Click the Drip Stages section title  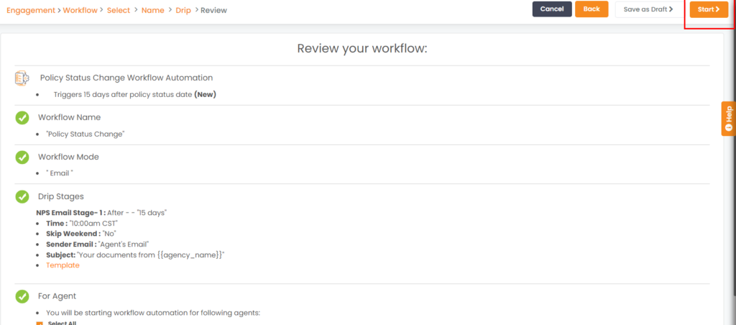pyautogui.click(x=61, y=196)
